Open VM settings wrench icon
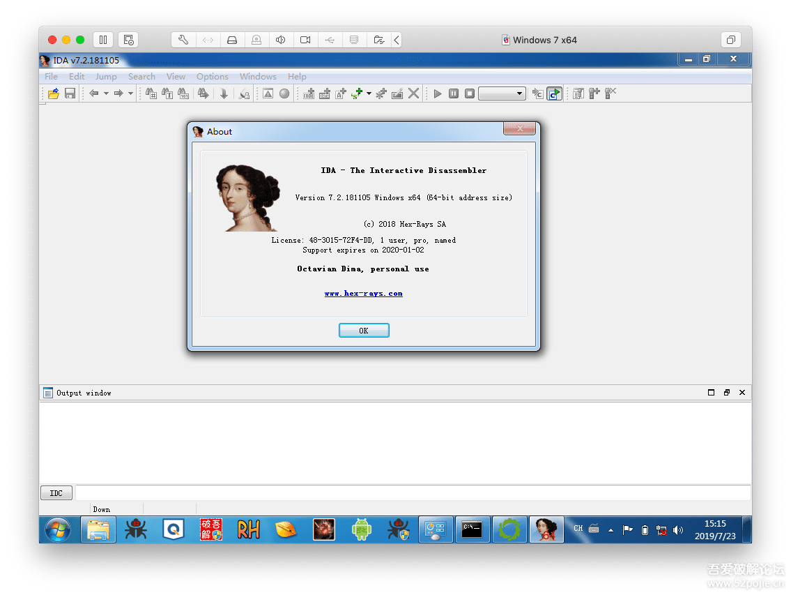The width and height of the screenshot is (791, 595). pos(183,40)
